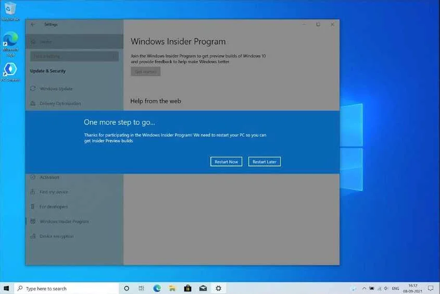Click the Help from the web heading

click(156, 101)
